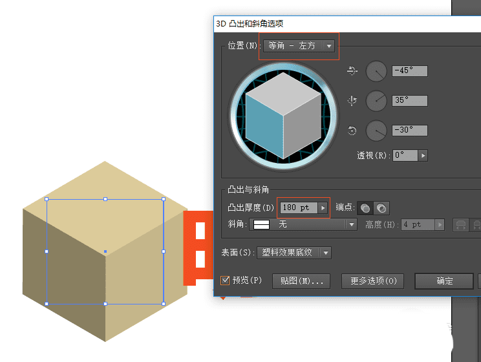
Task: Open the 斜角 bevel dropdown showing 无
Action: pos(303,224)
